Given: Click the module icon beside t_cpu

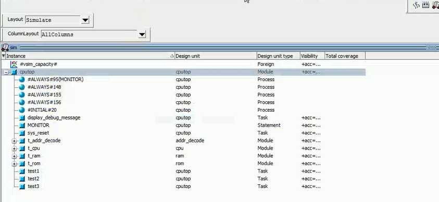Looking at the screenshot, I should [22, 148].
